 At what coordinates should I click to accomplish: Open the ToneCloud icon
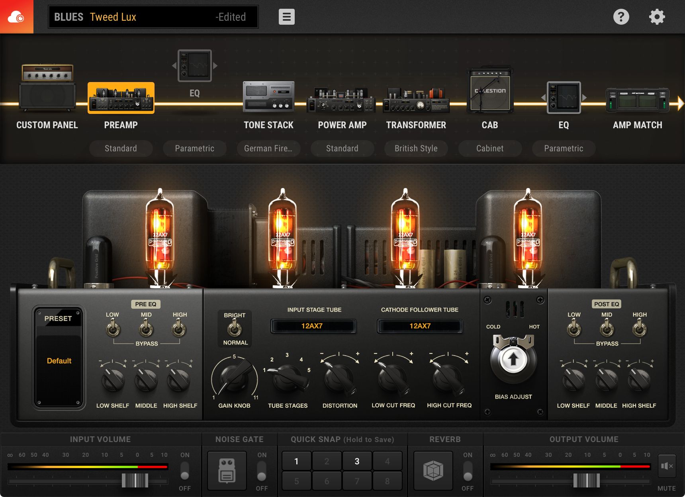pyautogui.click(x=16, y=17)
